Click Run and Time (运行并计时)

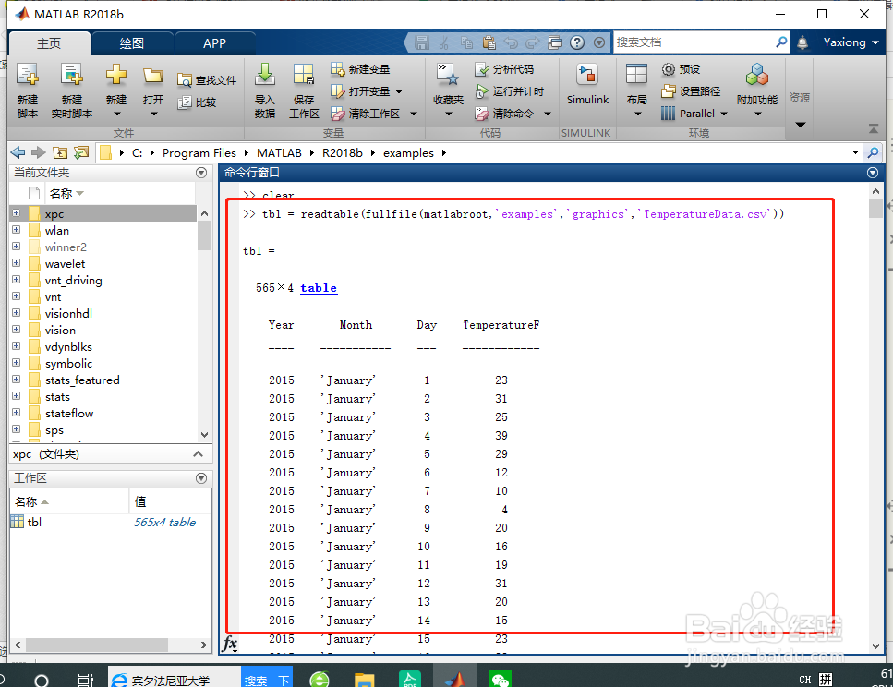[510, 91]
